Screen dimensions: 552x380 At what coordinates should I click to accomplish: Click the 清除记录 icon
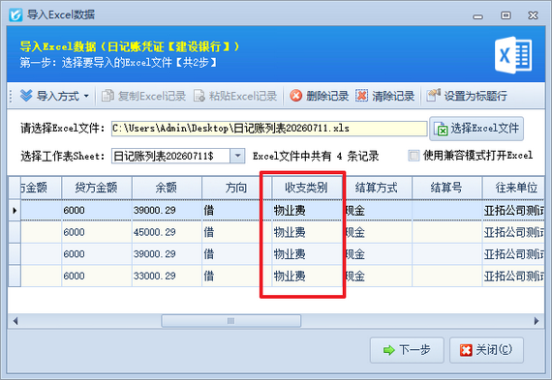(x=361, y=96)
